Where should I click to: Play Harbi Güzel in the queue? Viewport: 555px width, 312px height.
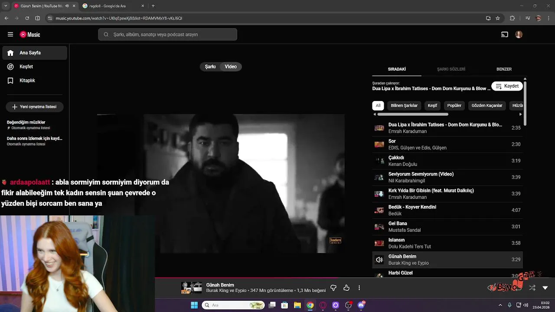(x=447, y=273)
